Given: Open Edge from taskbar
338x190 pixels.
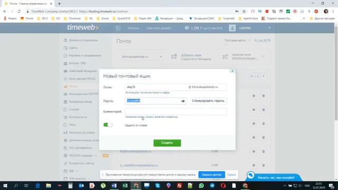Looking at the screenshot, I should click(x=37, y=185).
